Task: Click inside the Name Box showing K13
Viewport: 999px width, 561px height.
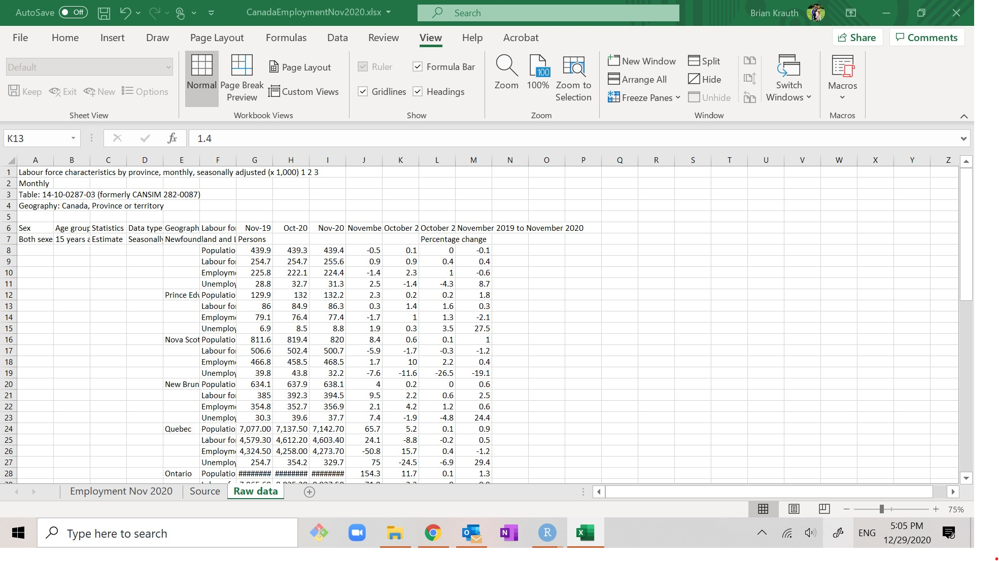Action: pos(36,138)
